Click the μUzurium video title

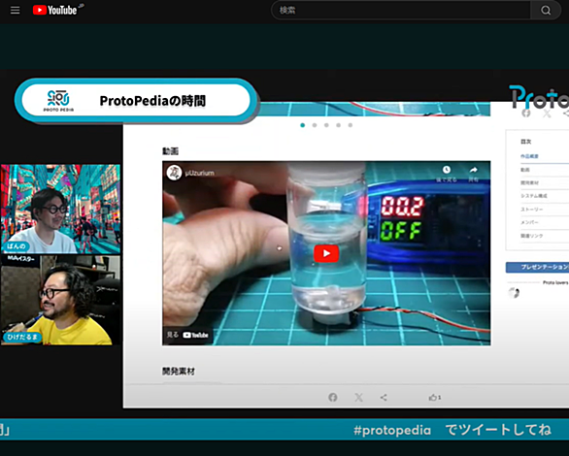tap(200, 173)
